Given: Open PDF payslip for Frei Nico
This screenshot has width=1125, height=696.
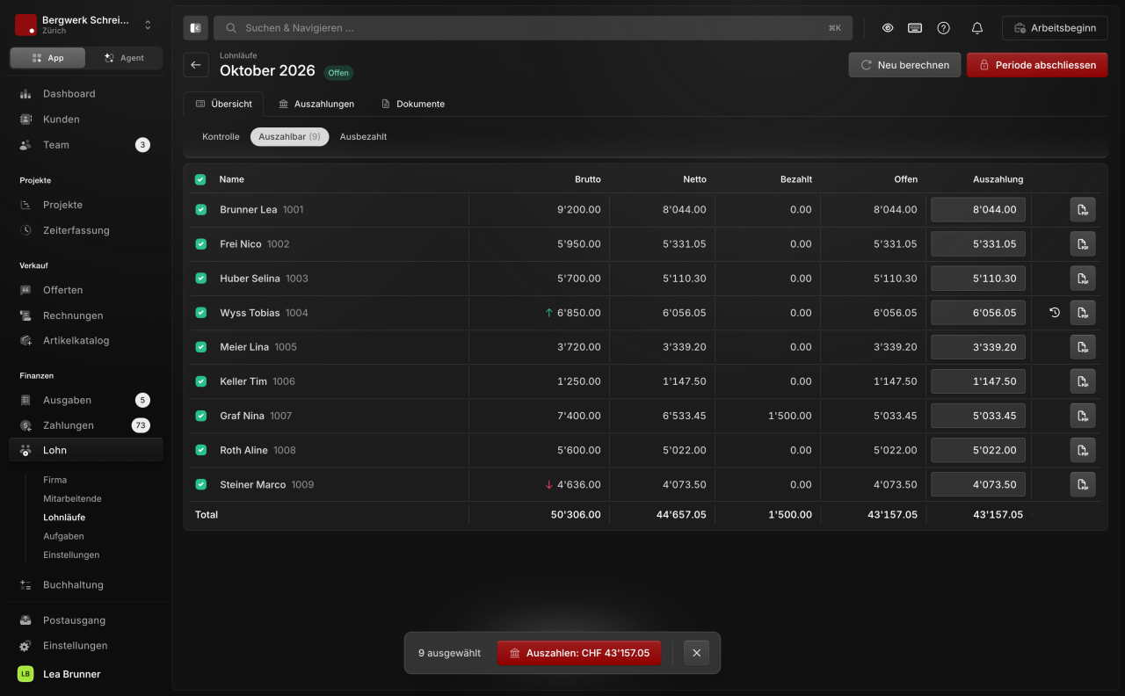Looking at the screenshot, I should 1083,244.
